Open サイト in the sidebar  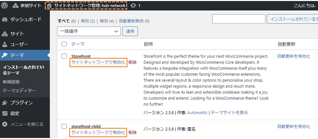17,34
